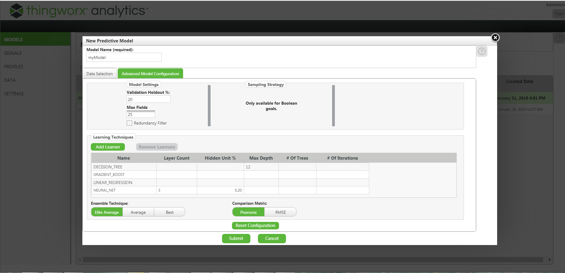Open the SIGNALS section in the sidebar
Viewport: 565px width, 273px height.
pyautogui.click(x=13, y=53)
